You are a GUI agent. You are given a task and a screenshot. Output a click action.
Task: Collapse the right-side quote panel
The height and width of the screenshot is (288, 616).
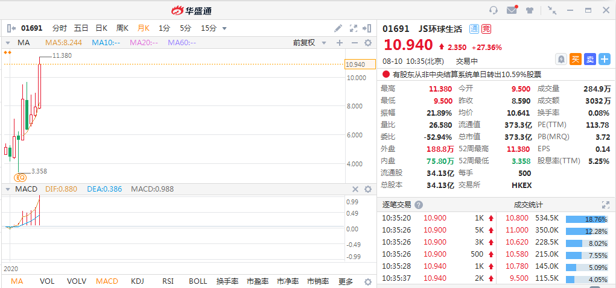click(x=368, y=28)
